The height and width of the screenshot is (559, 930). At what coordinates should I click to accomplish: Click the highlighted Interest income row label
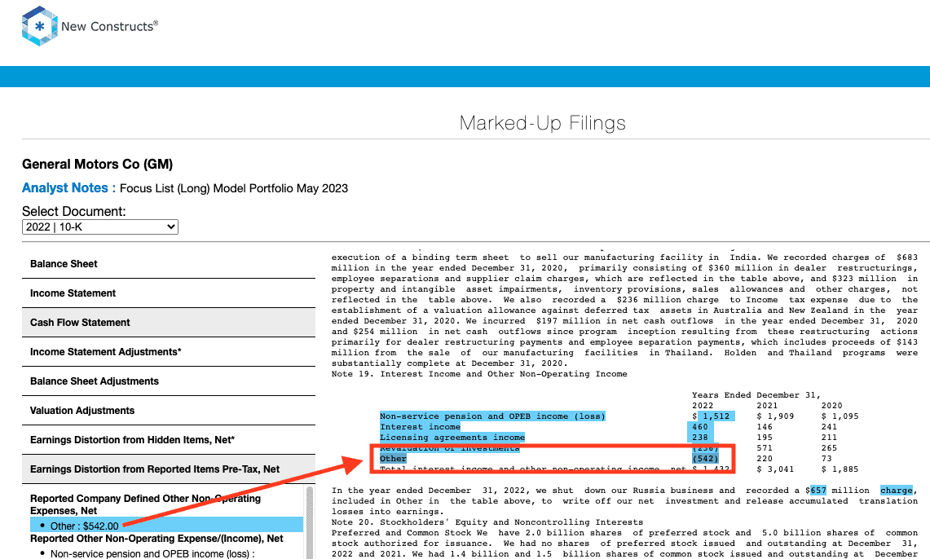(420, 427)
